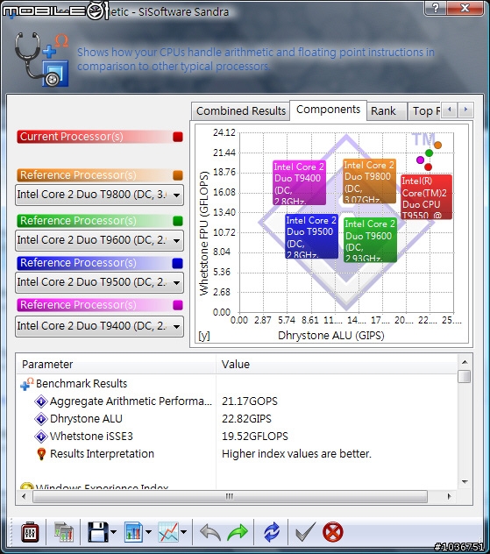Click the bar chart report icon
This screenshot has width=490, height=554.
[x=133, y=532]
